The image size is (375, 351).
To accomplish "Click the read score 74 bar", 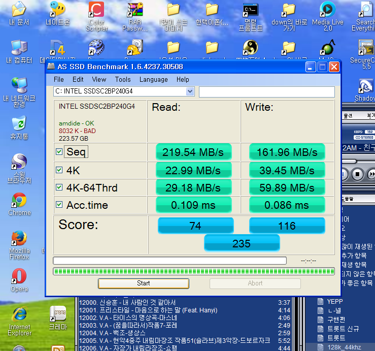I will click(x=196, y=226).
